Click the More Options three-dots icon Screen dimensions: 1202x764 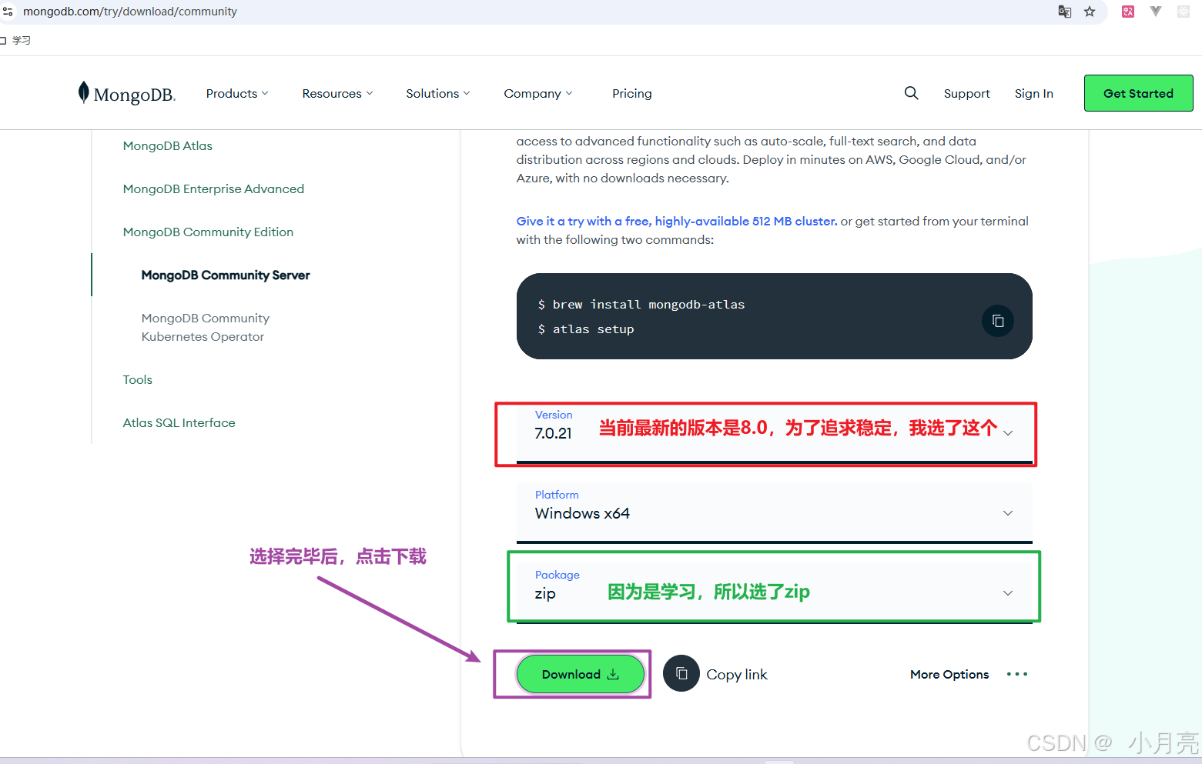[1017, 674]
